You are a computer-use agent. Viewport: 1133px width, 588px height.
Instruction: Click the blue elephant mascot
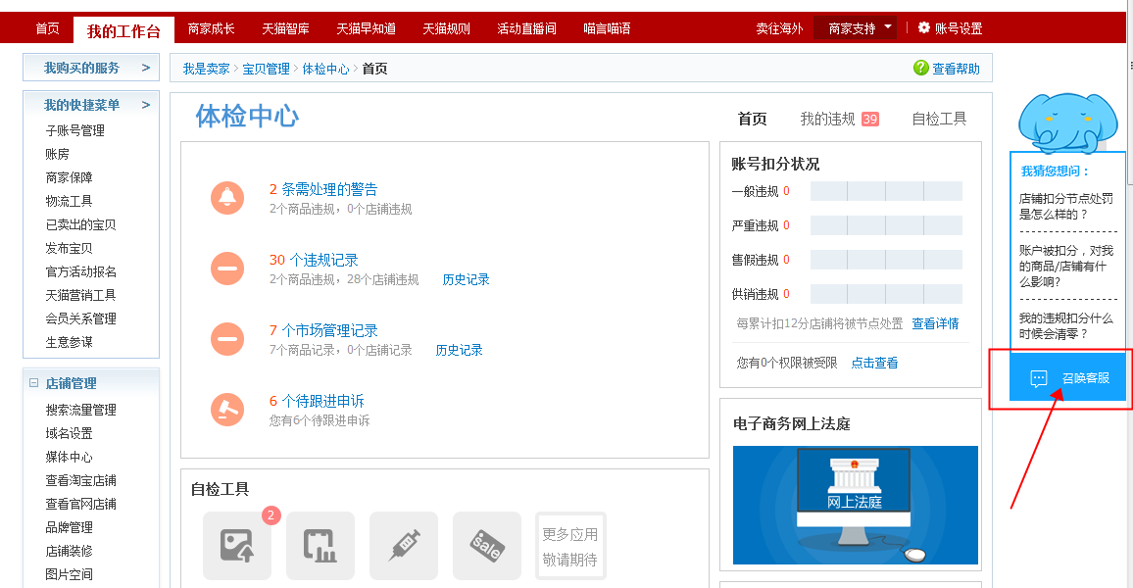pos(1066,122)
